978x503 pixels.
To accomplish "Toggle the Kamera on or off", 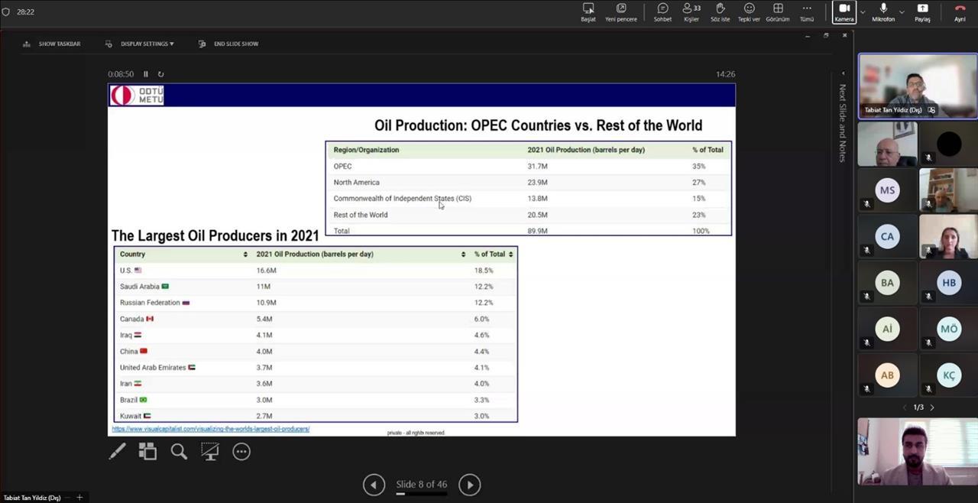I will click(x=844, y=12).
